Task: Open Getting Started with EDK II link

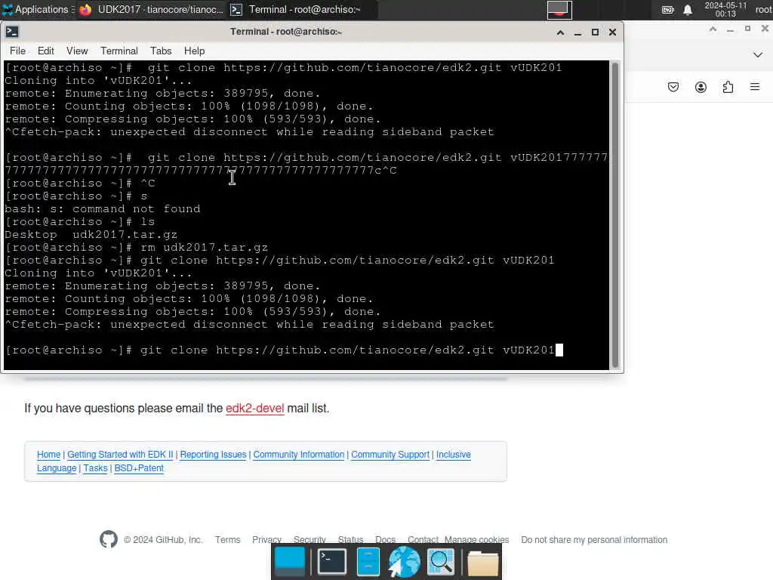Action: tap(120, 454)
